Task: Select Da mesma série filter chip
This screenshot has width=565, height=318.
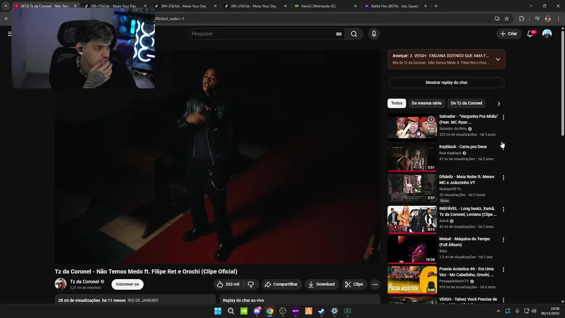Action: (x=426, y=103)
